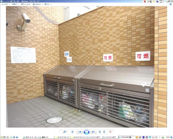Image resolution: width=173 pixels, height=139 pixels.
Task: Rotate the photo clockwise
Action: [x=104, y=132]
